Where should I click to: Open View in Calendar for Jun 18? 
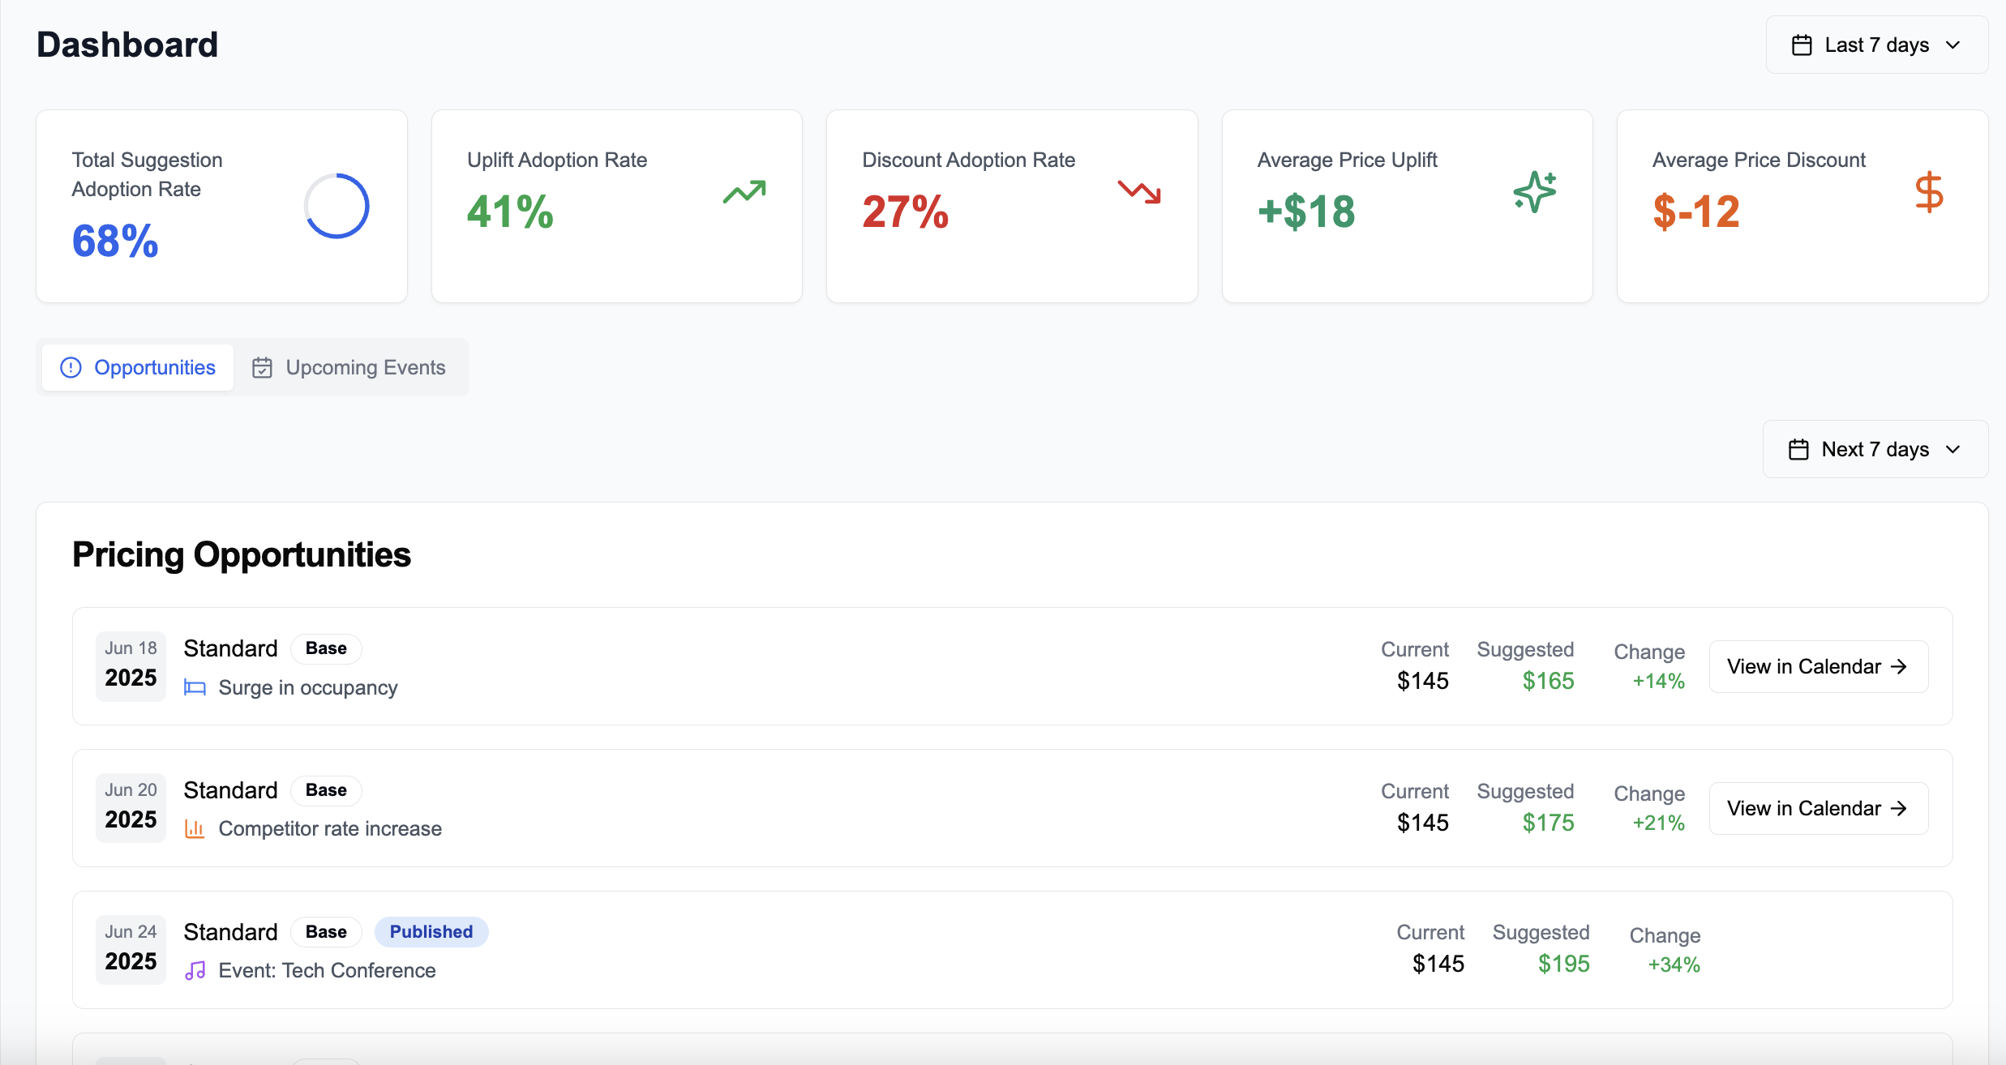pos(1818,666)
